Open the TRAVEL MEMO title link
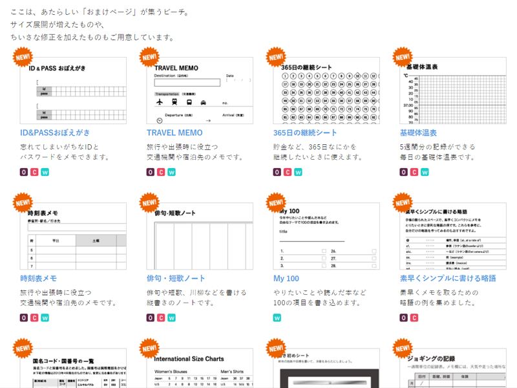 (174, 133)
